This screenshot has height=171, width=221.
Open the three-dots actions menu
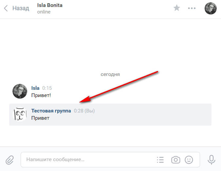[x=192, y=8]
